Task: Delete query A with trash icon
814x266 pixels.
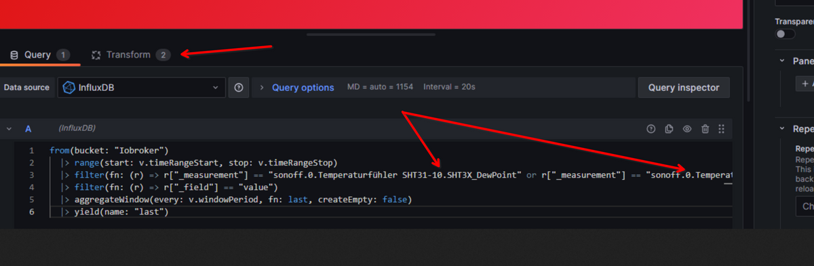Action: [705, 129]
